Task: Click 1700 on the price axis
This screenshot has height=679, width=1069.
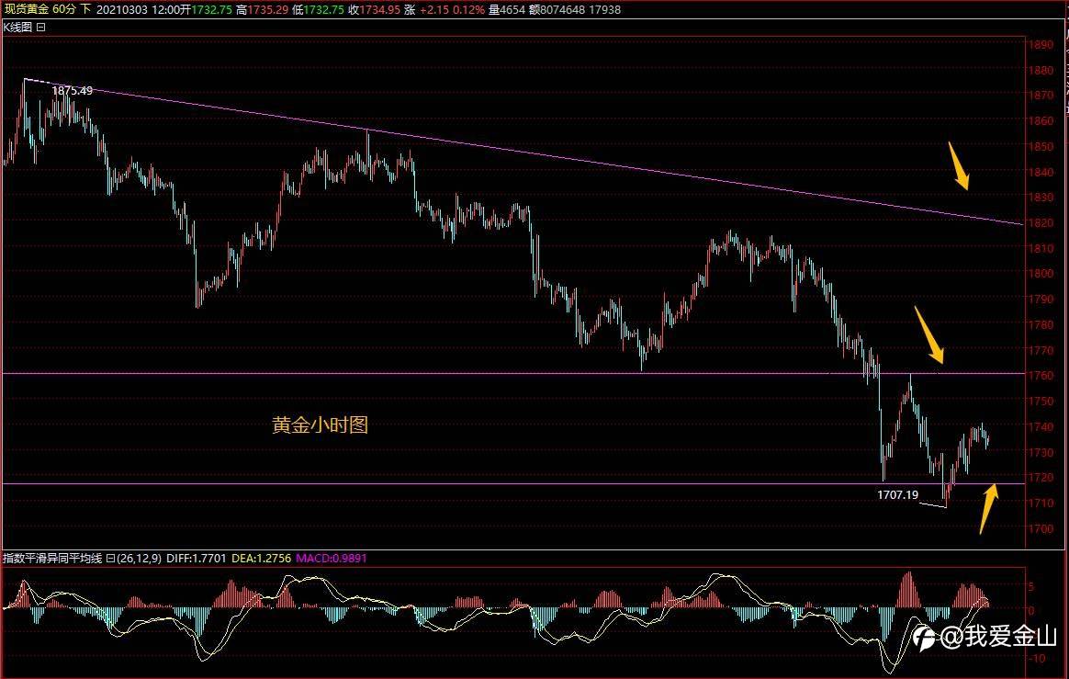Action: point(1041,529)
